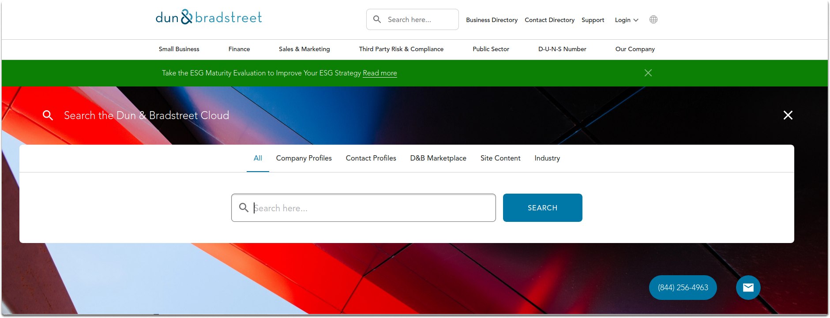830x318 pixels.
Task: Close the Dun & Bradstreet Cloud search overlay
Action: (x=788, y=115)
